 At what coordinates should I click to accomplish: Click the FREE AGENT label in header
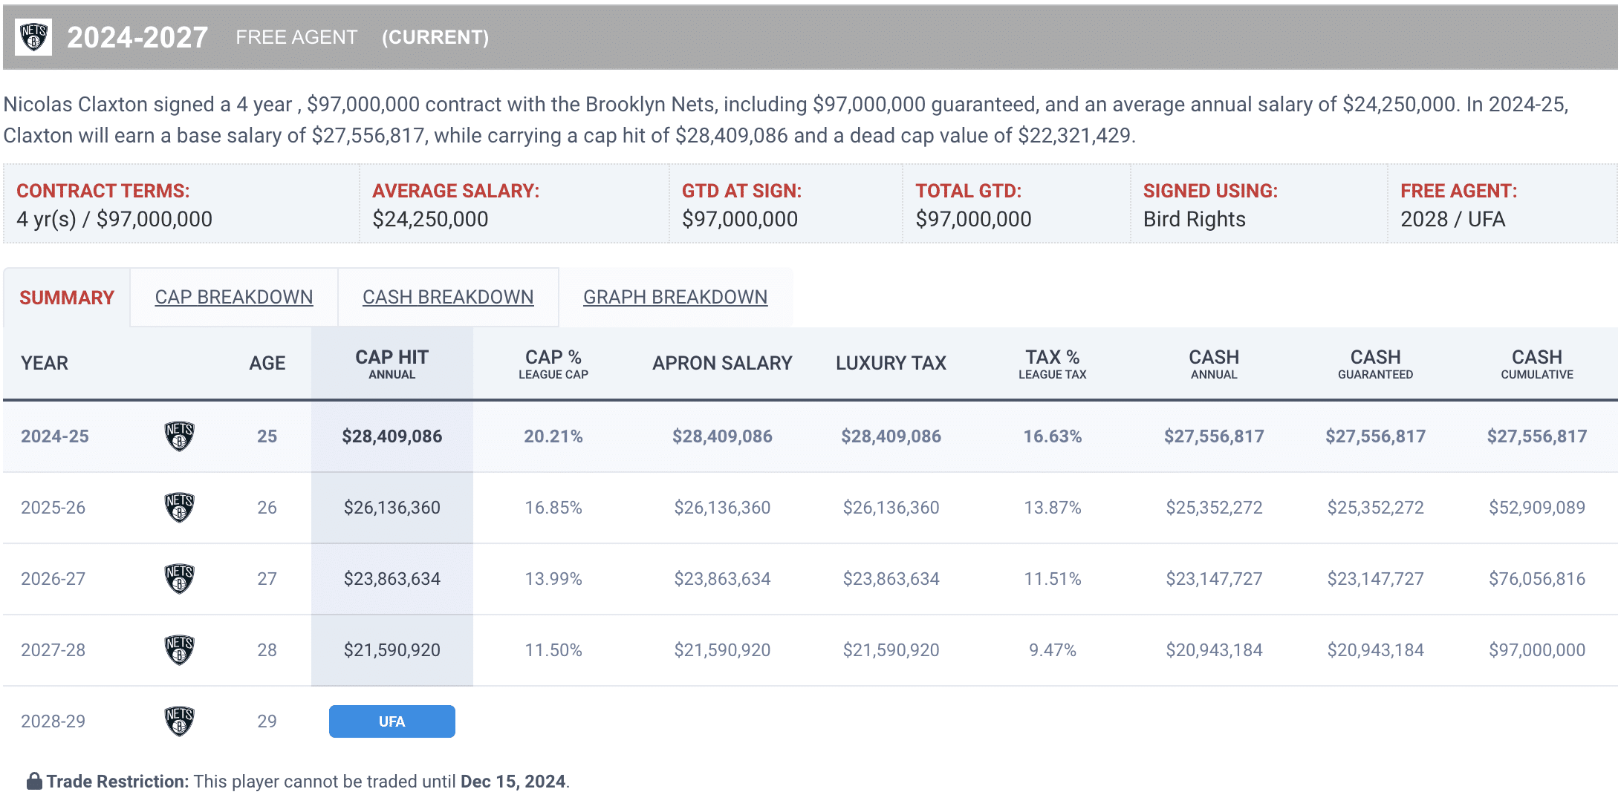[296, 37]
